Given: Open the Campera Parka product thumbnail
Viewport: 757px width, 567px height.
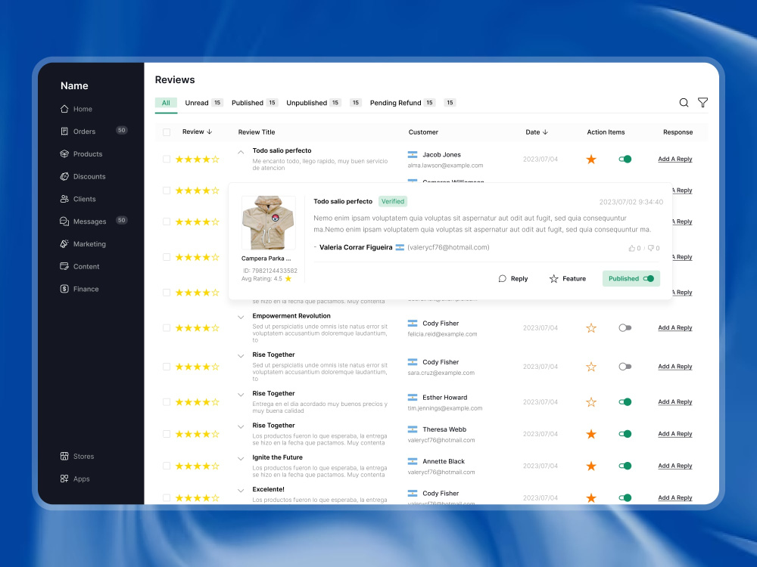Looking at the screenshot, I should [269, 222].
